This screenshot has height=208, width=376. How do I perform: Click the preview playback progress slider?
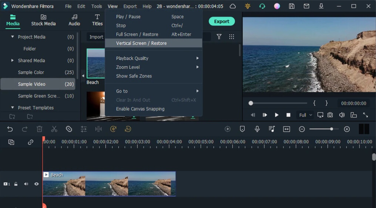pos(278,103)
